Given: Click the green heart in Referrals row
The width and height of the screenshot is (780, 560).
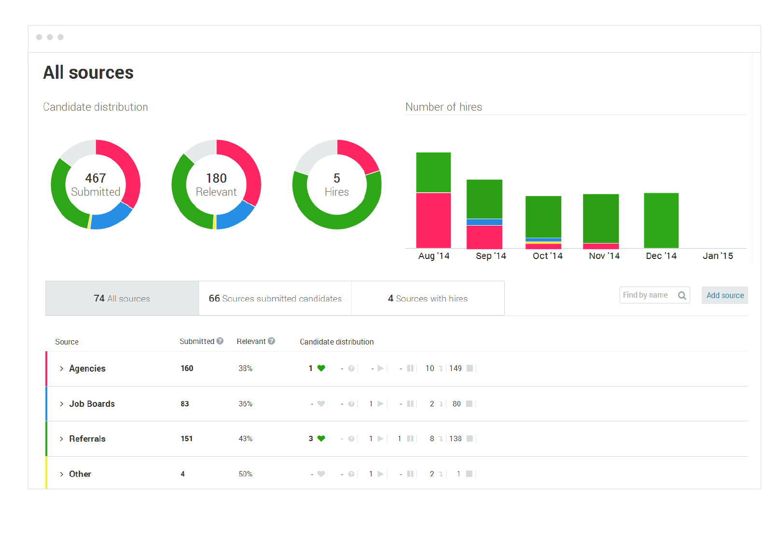Looking at the screenshot, I should point(321,439).
